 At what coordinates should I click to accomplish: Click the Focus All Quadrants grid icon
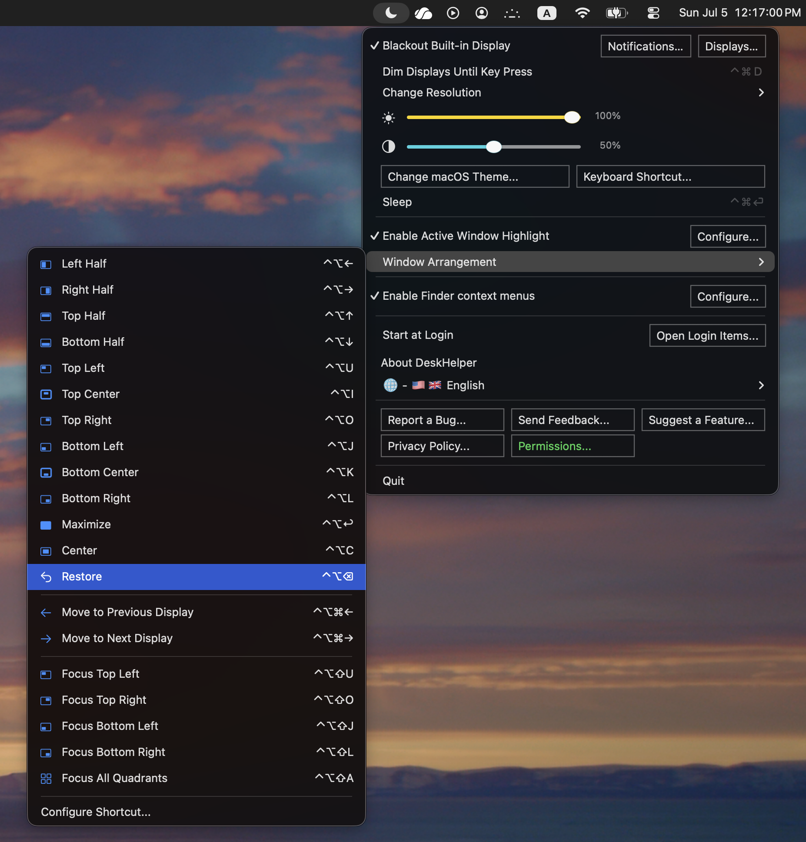(x=46, y=779)
